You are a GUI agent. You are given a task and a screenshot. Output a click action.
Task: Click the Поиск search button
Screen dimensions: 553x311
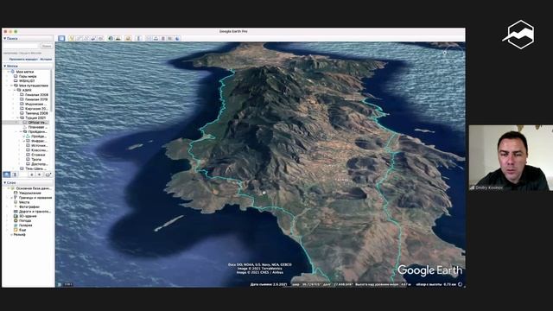point(46,46)
